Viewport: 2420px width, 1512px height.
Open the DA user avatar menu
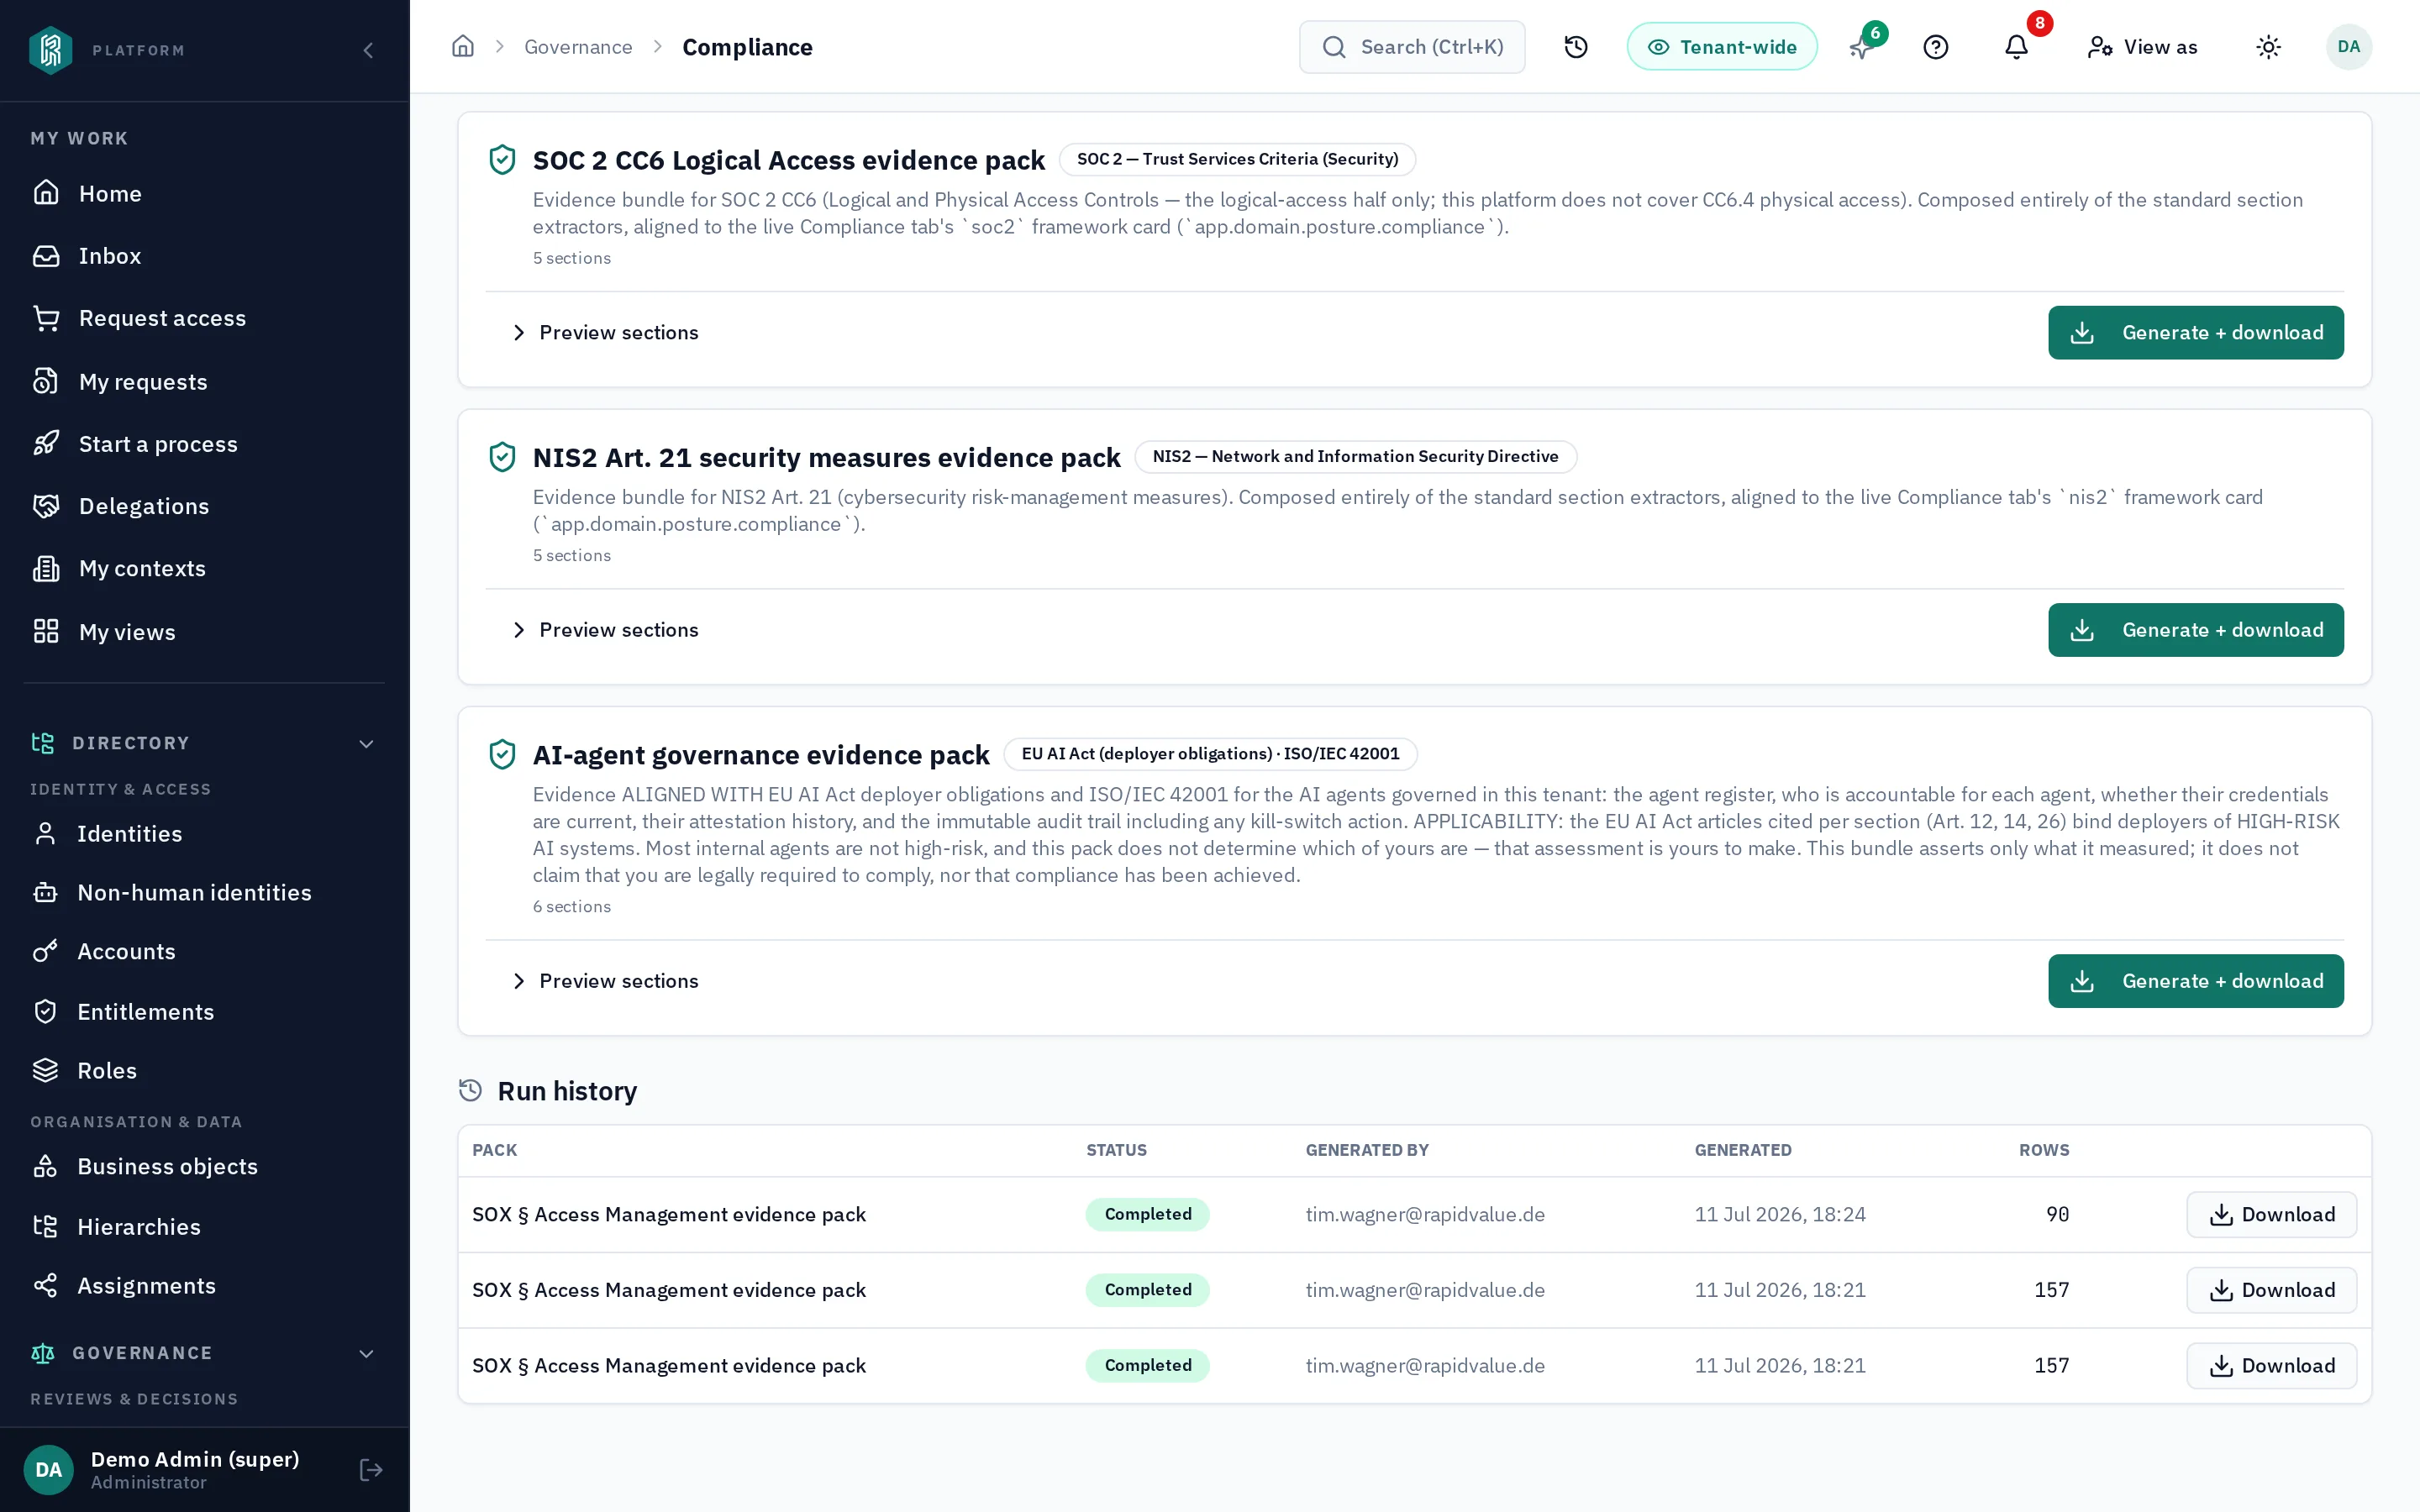(2349, 47)
